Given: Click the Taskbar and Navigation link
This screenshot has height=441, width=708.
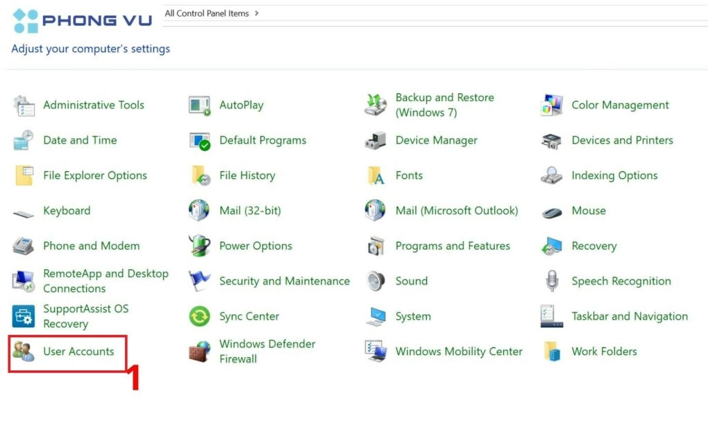Looking at the screenshot, I should click(629, 316).
